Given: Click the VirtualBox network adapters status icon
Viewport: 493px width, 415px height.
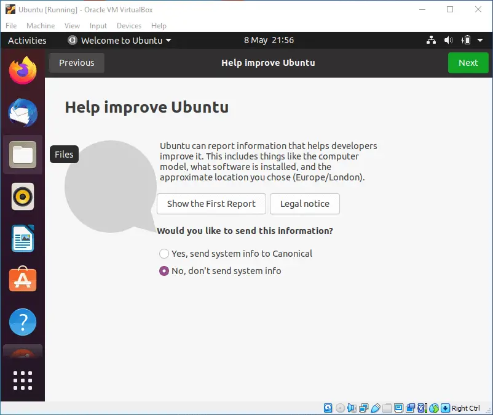Looking at the screenshot, I should point(363,408).
